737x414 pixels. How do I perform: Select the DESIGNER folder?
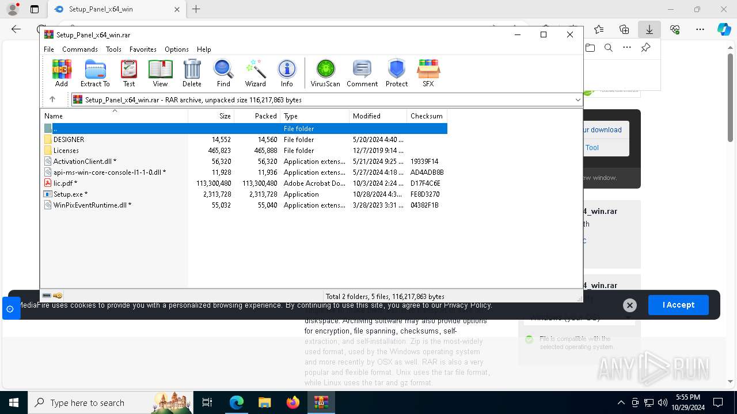pos(244,140)
